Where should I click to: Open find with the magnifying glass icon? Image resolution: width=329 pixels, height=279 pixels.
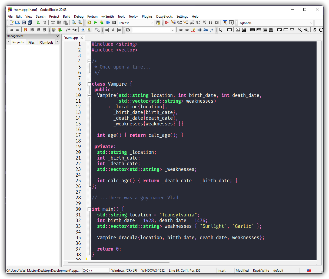click(73, 23)
